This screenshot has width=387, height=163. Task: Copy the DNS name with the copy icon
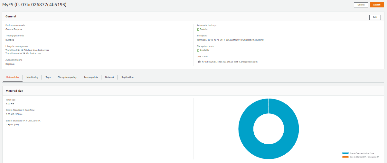[x=199, y=62]
